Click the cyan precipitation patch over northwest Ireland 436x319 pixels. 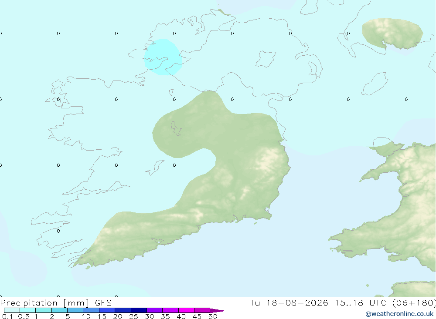click(x=163, y=57)
